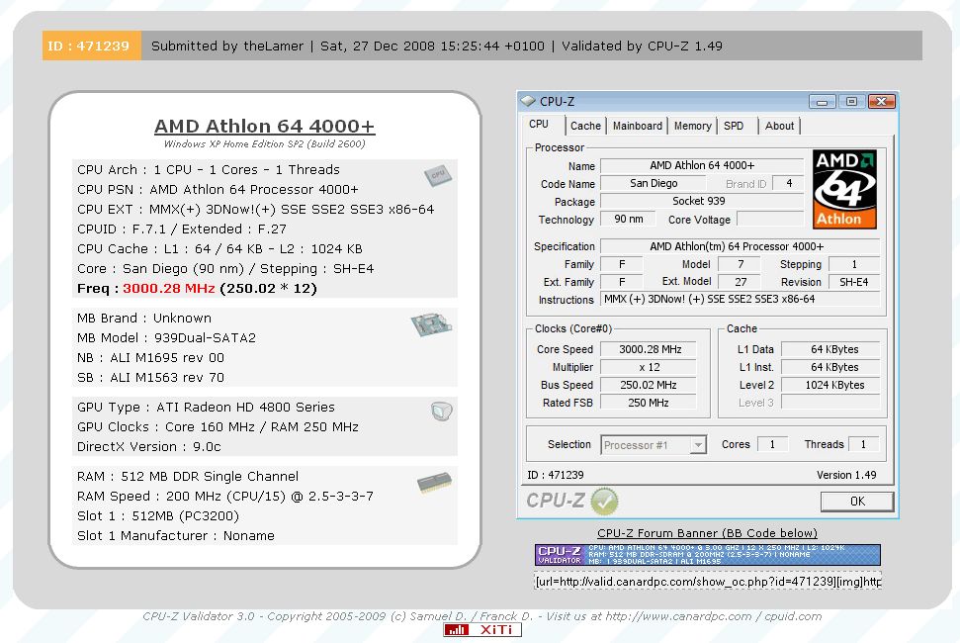Click the Level 2 value 1024 KBytes
Screen dimensions: 960x643
(831, 385)
